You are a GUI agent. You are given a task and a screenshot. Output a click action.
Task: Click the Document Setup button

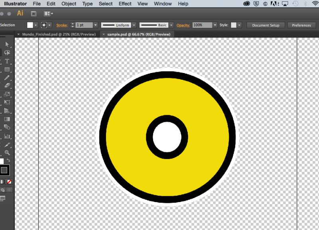(265, 25)
